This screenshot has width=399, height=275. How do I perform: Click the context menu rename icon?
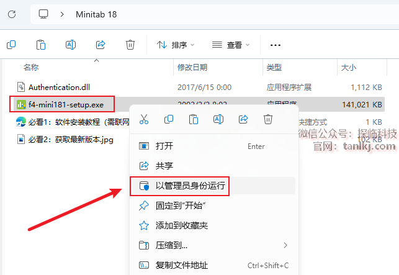tap(218, 119)
